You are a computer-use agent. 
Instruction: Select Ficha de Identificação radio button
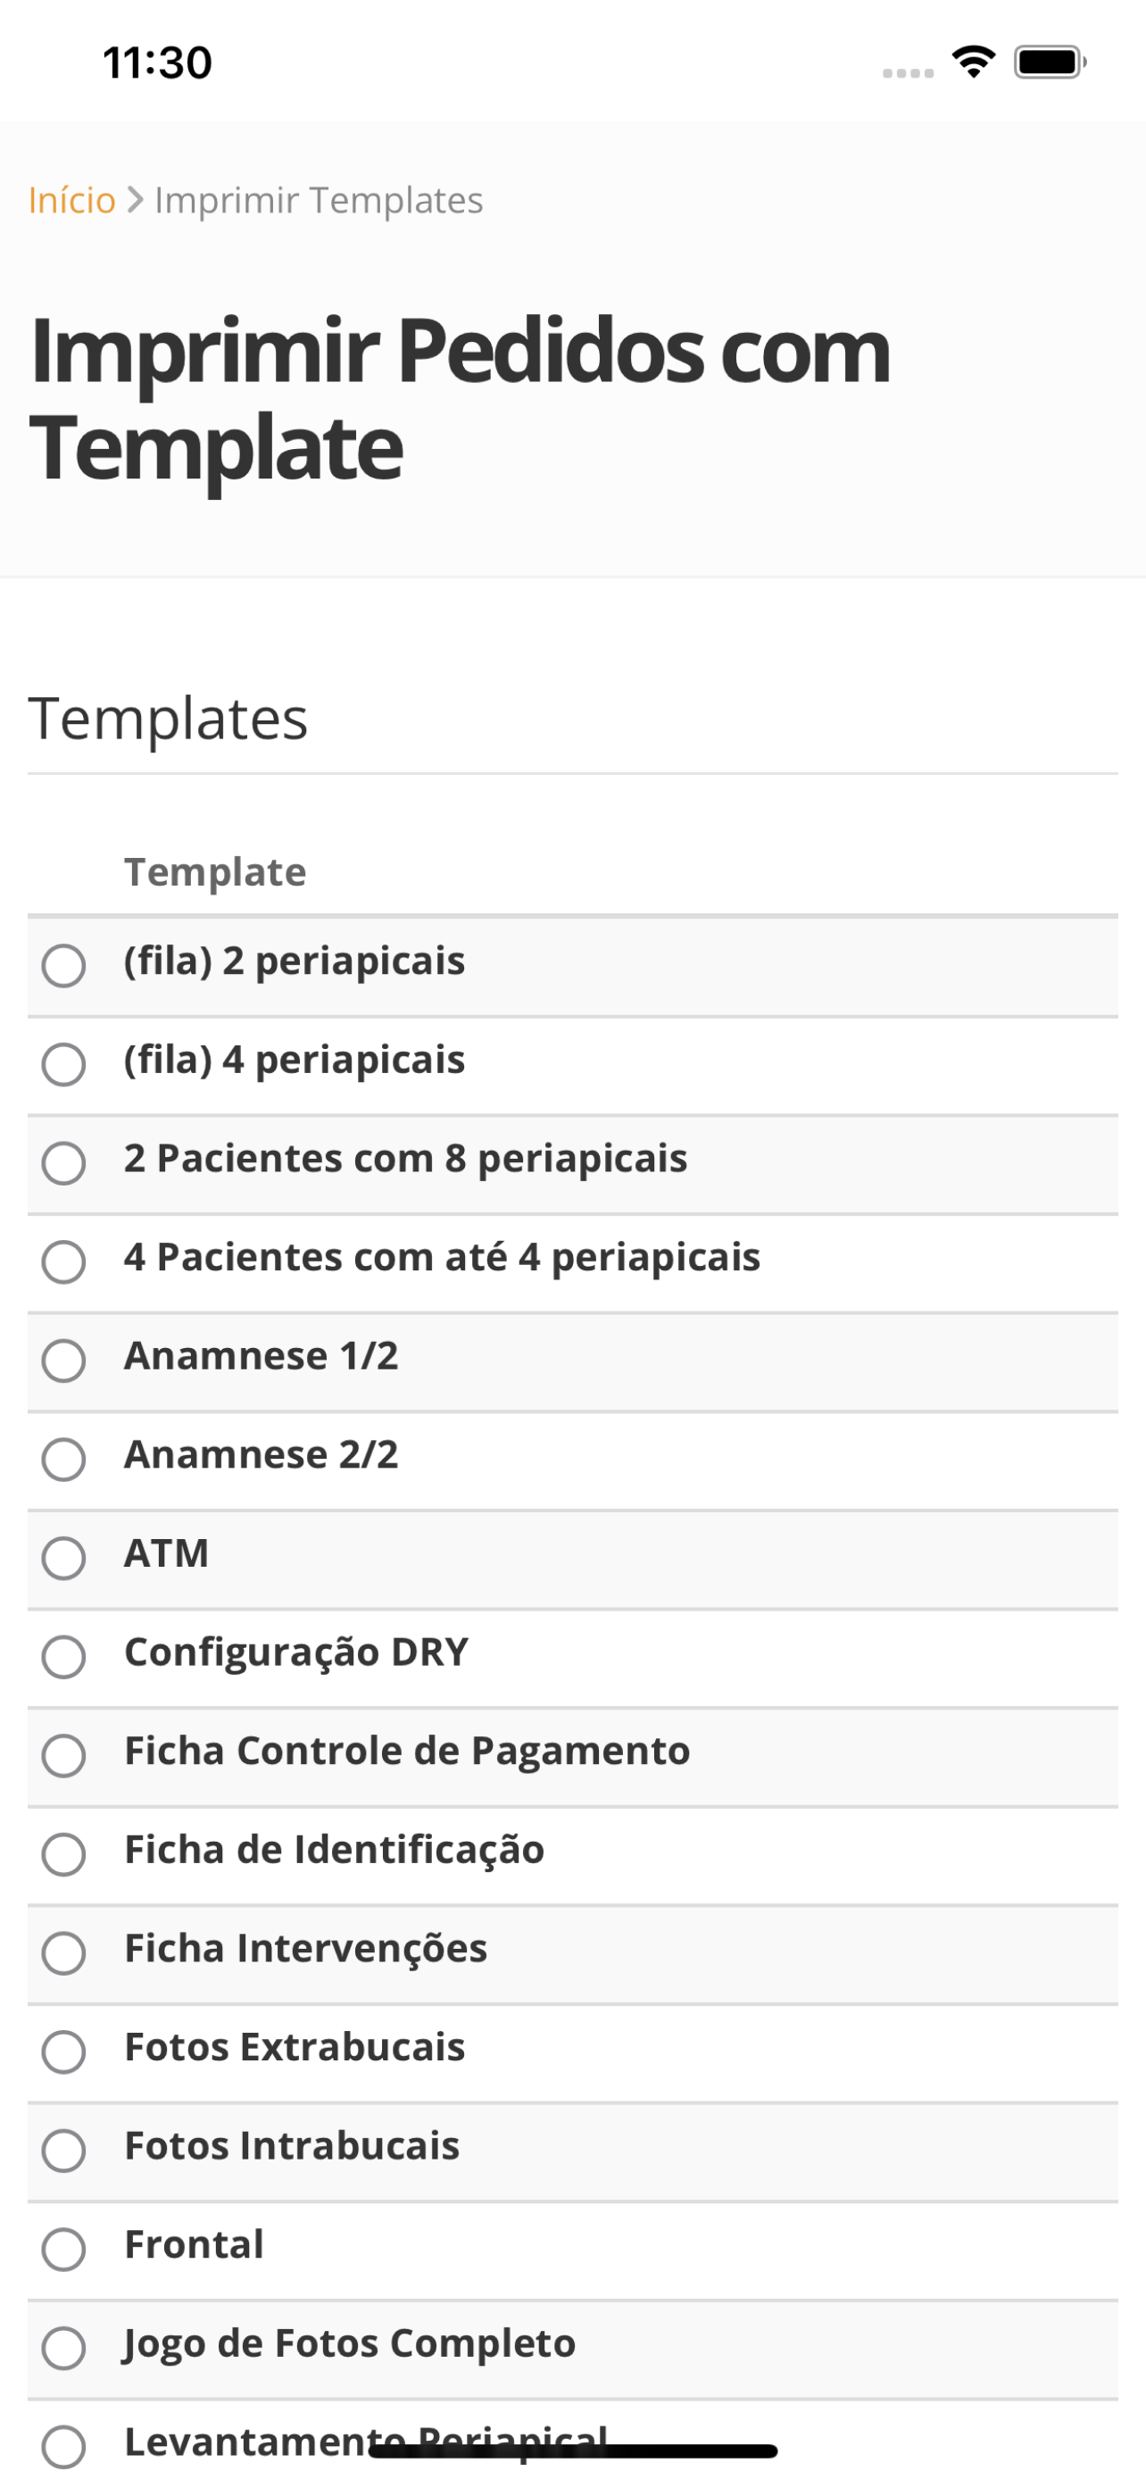(x=63, y=1854)
